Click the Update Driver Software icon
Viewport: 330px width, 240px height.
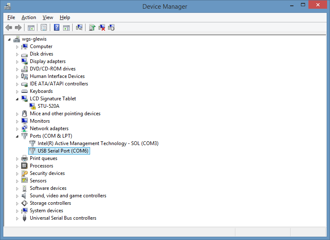(92, 27)
